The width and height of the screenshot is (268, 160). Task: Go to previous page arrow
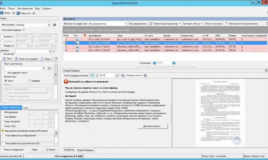pyautogui.click(x=154, y=63)
